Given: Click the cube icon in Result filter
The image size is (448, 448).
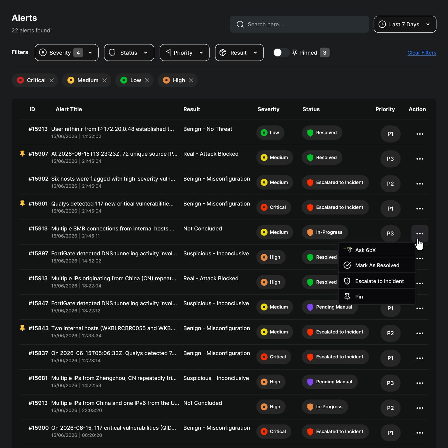Looking at the screenshot, I should coord(223,53).
